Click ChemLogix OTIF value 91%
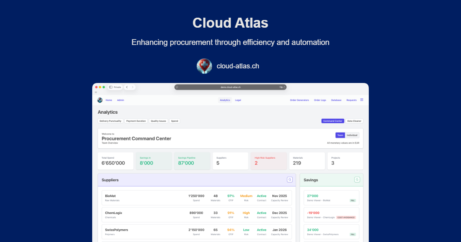461x242 pixels. [231, 213]
